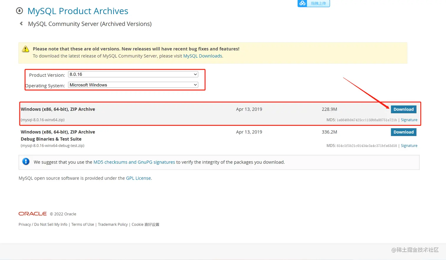Open the Product Version dropdown
446x260 pixels.
133,74
